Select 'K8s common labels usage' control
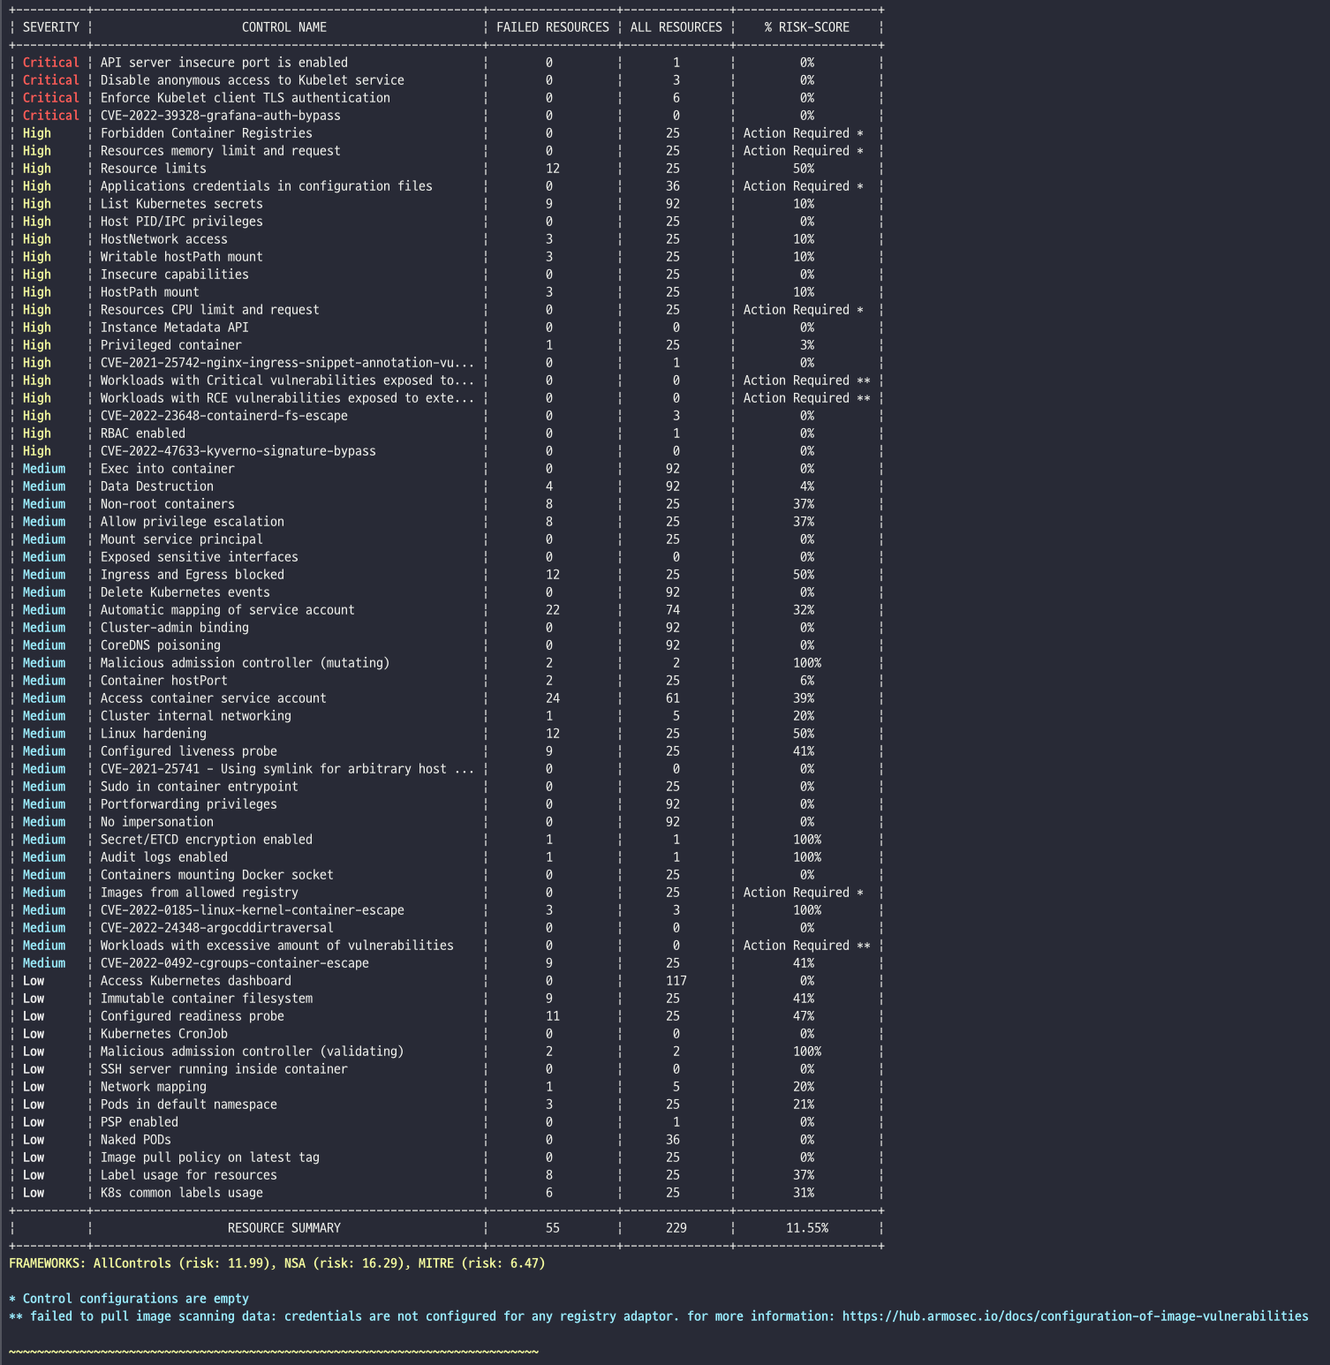 [182, 1193]
